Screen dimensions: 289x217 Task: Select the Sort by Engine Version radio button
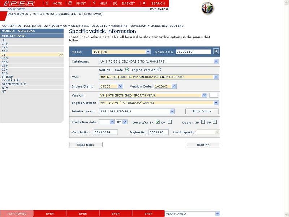point(159,69)
